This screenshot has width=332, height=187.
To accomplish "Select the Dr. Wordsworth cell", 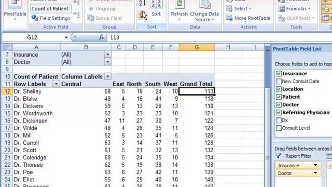I will click(36, 113).
